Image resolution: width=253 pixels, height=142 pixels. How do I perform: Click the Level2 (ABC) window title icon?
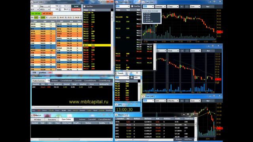32,2
